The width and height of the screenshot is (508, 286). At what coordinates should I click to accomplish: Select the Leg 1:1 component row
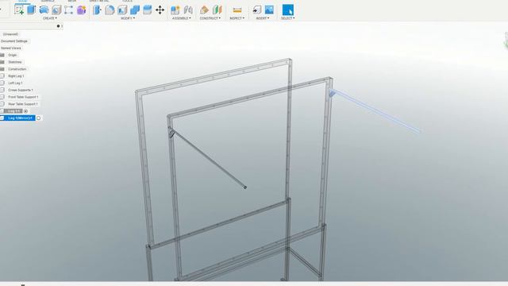coord(13,111)
